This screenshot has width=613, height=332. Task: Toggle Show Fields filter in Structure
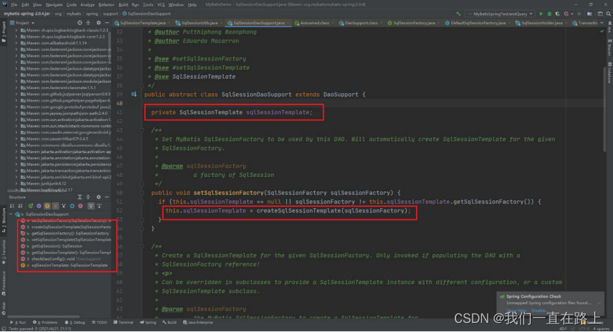click(47, 206)
